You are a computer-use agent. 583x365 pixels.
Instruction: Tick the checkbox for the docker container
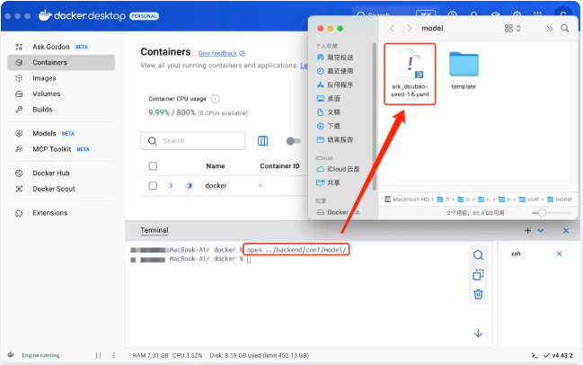click(153, 185)
